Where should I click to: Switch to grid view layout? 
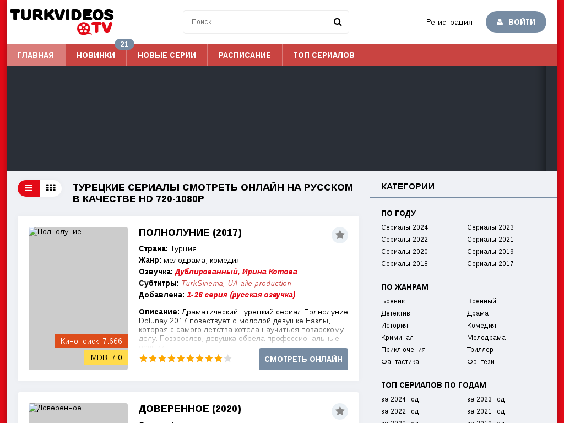pos(51,188)
